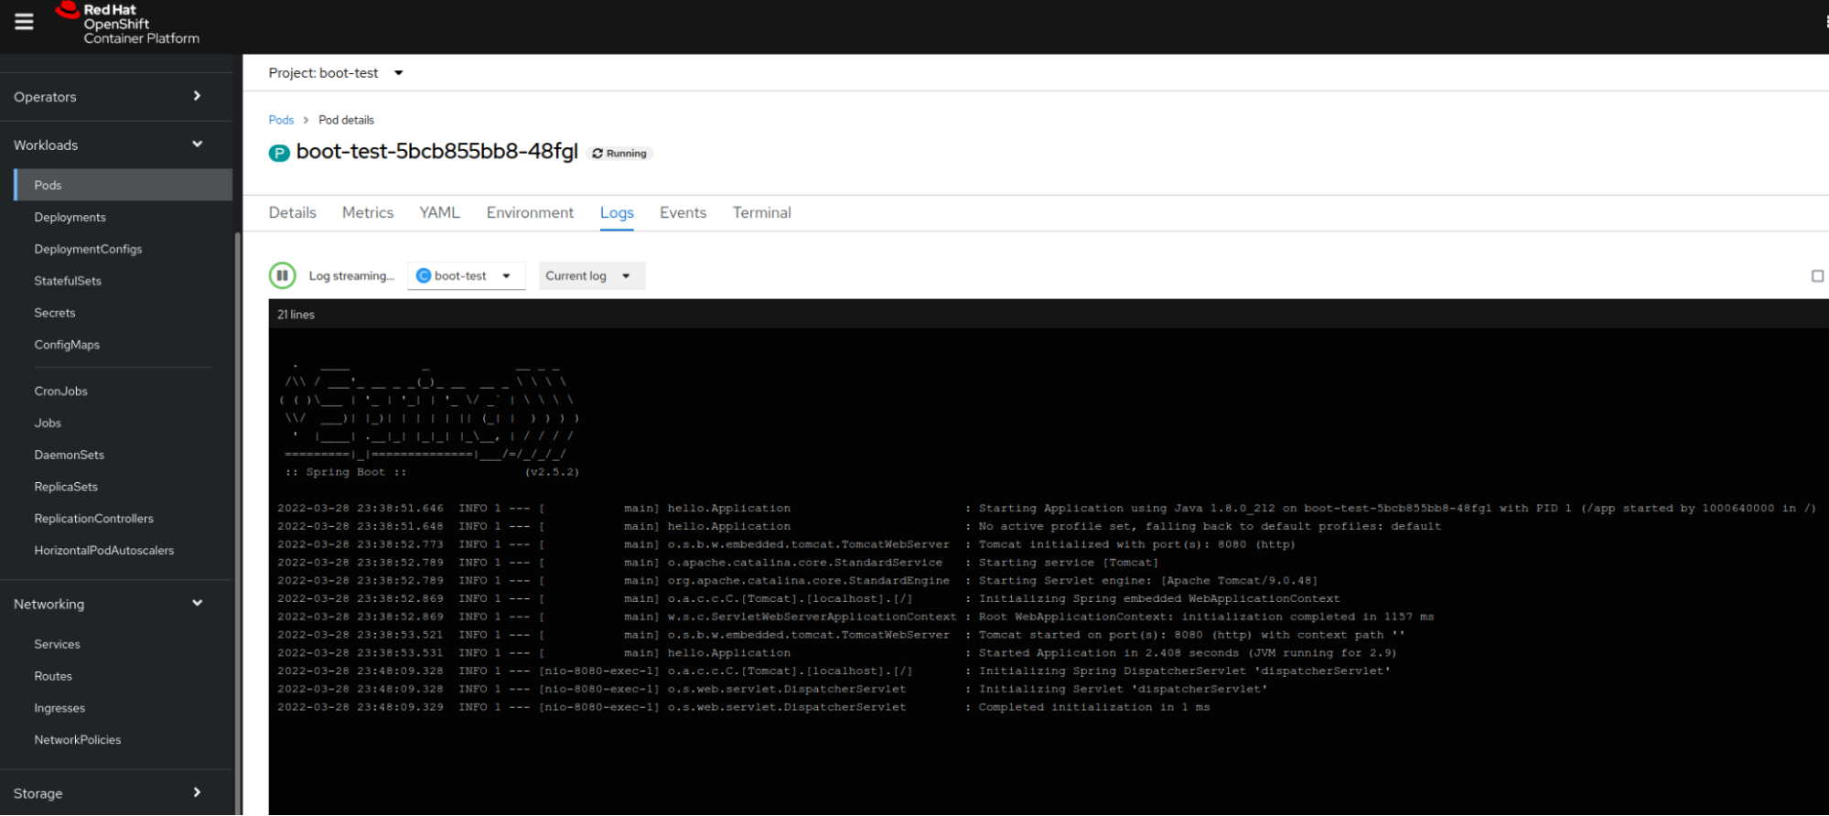1829x816 pixels.
Task: Open the boot-test container selector dropdown
Action: [467, 275]
